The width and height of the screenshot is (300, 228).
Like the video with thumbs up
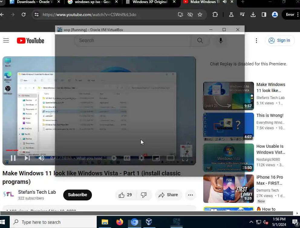pyautogui.click(x=125, y=195)
